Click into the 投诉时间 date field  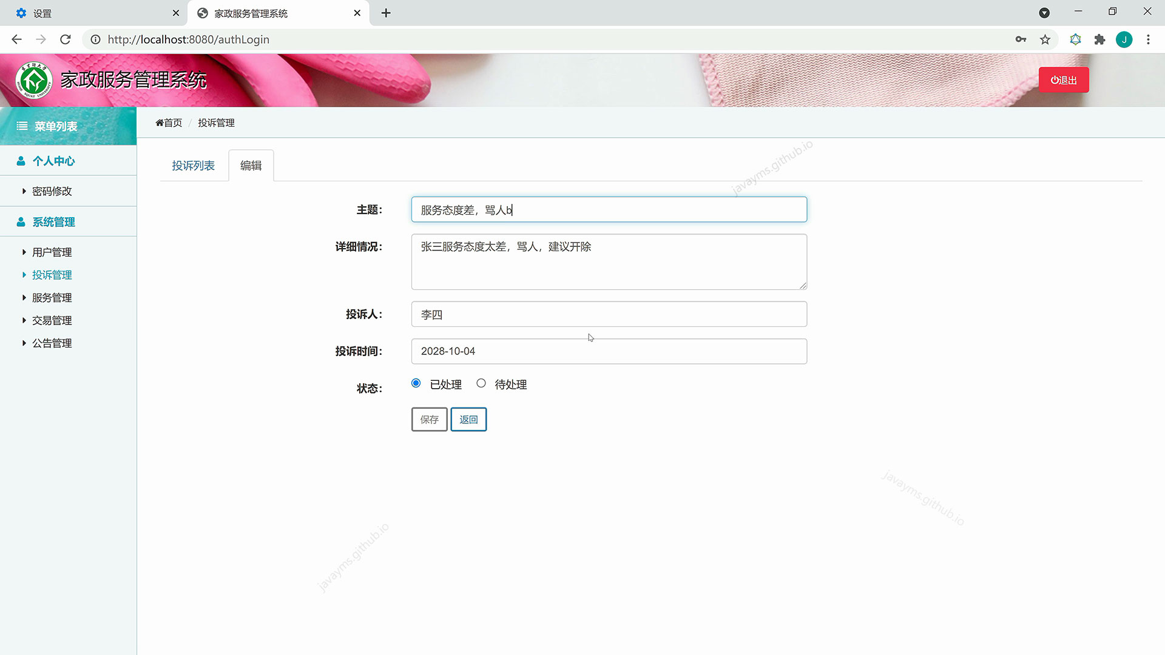coord(609,351)
